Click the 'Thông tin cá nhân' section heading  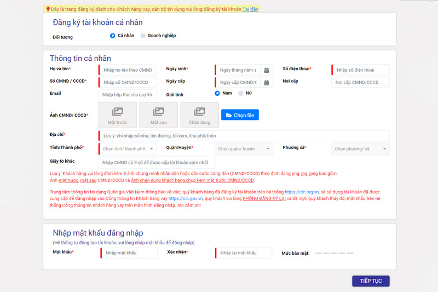tap(80, 58)
